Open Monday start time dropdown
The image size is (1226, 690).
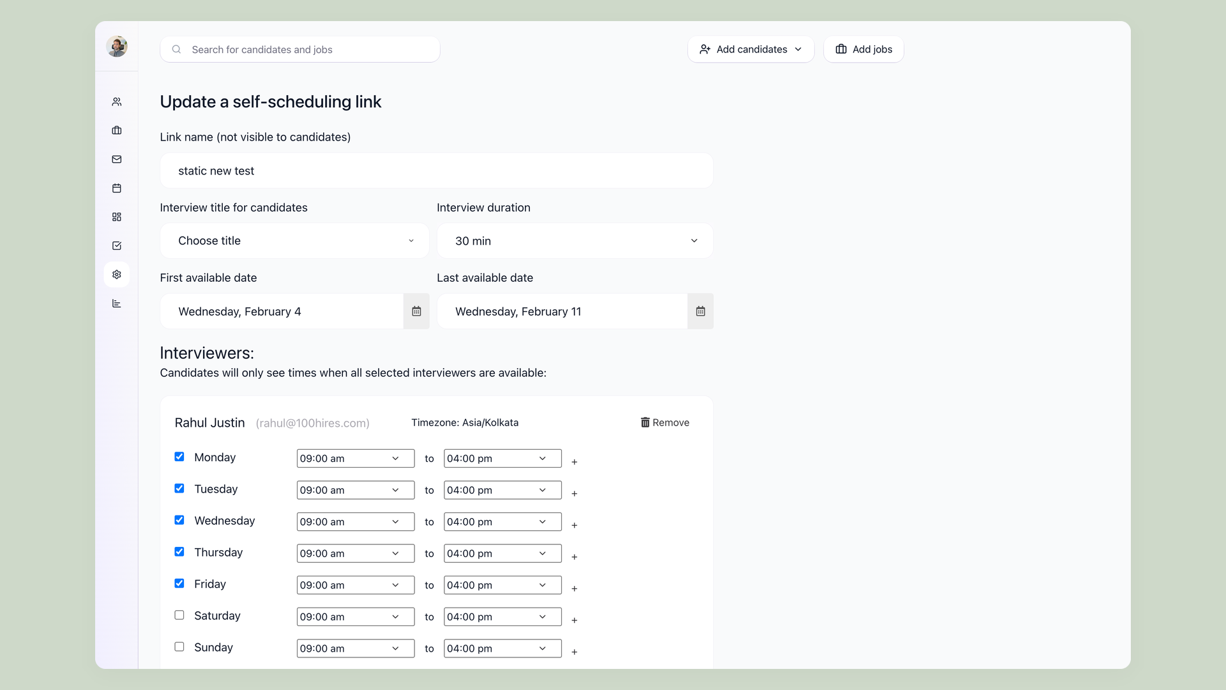[356, 458]
